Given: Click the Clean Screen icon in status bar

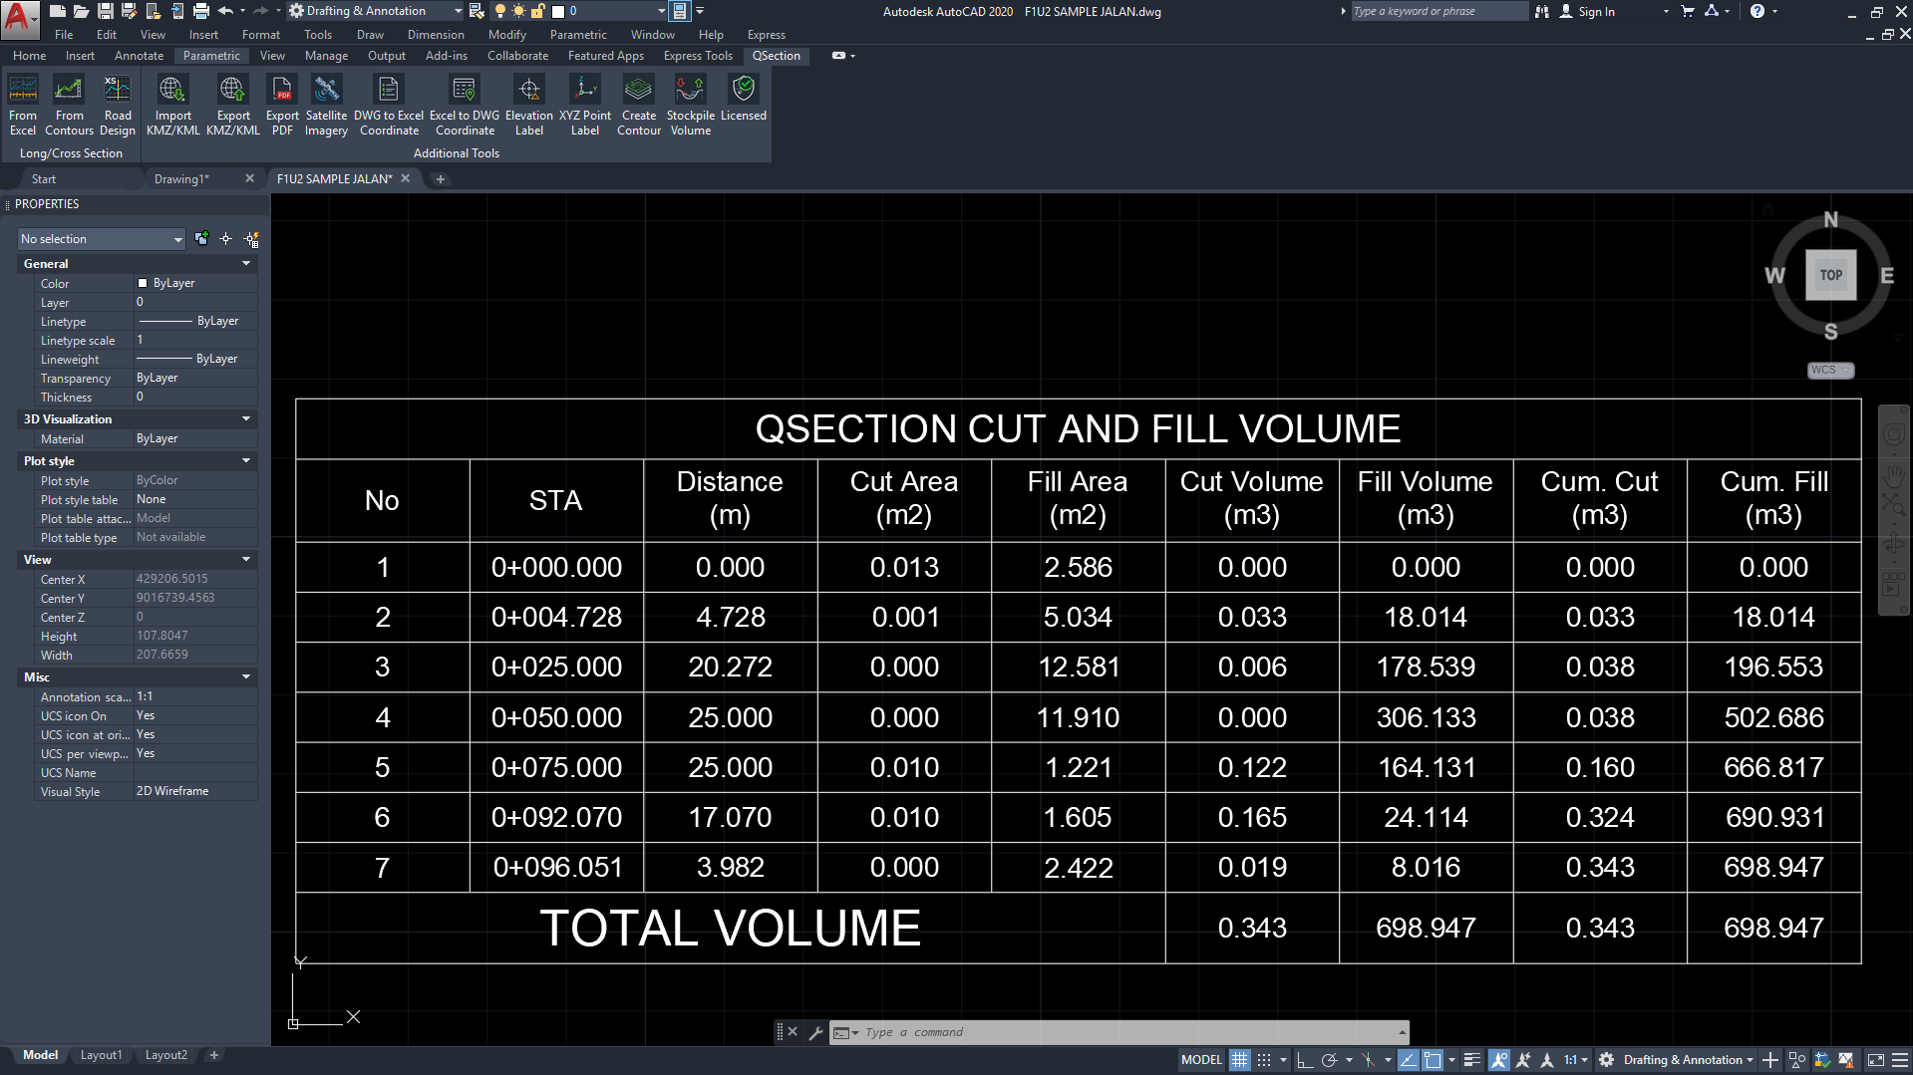Looking at the screenshot, I should click(1875, 1060).
